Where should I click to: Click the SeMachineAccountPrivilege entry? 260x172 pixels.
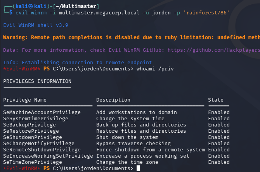[x=42, y=112]
